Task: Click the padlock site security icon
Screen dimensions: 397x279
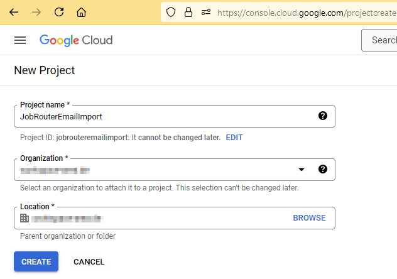Action: 188,12
